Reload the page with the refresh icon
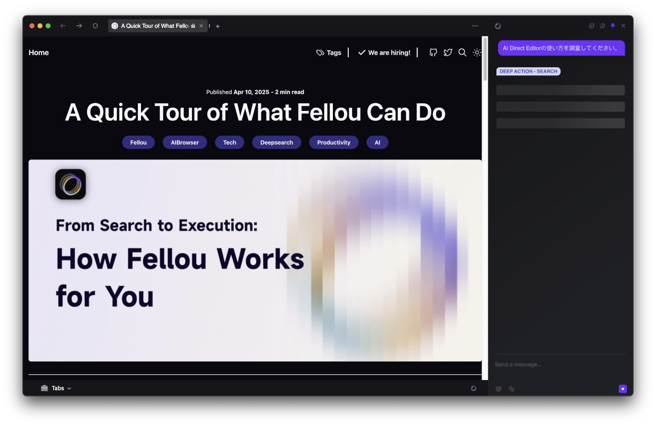656x426 pixels. [x=95, y=26]
